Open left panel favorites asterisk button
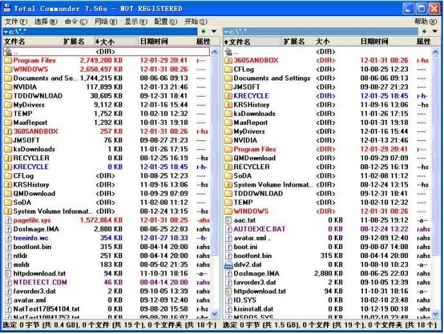The width and height of the screenshot is (444, 334). (x=203, y=32)
